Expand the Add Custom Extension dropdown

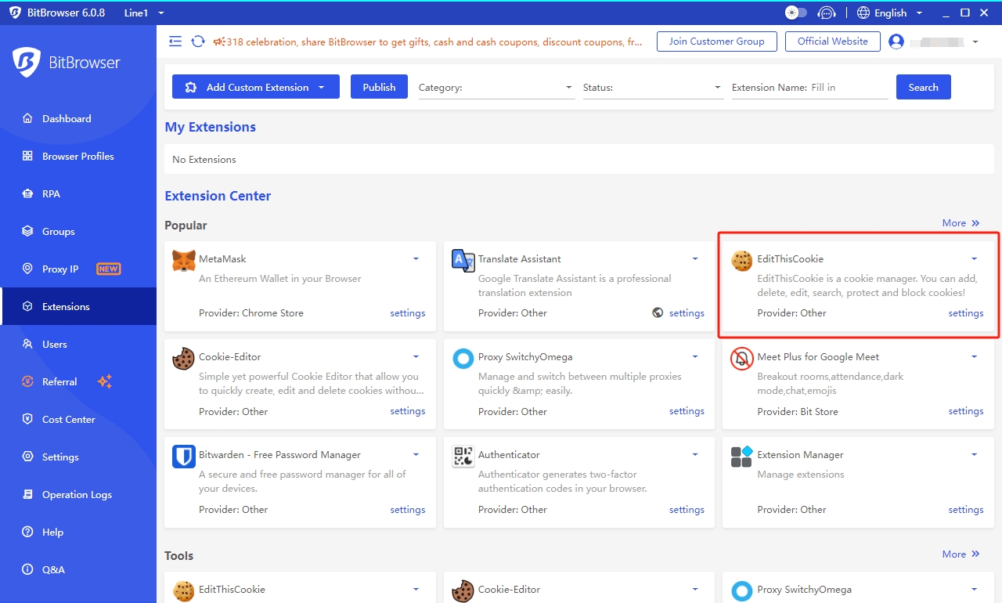pyautogui.click(x=322, y=87)
